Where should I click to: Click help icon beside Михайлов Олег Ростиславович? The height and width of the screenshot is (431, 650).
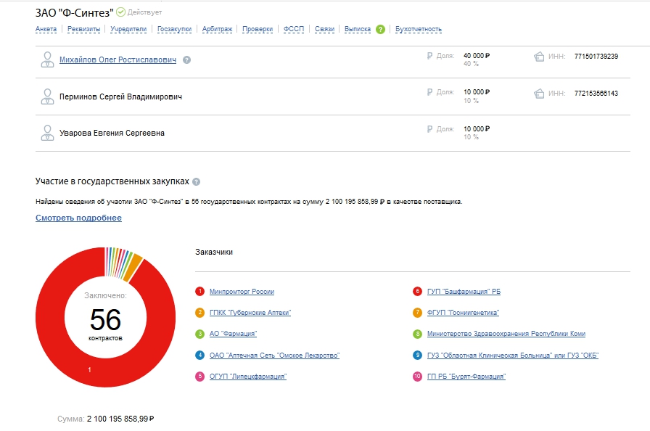point(187,60)
